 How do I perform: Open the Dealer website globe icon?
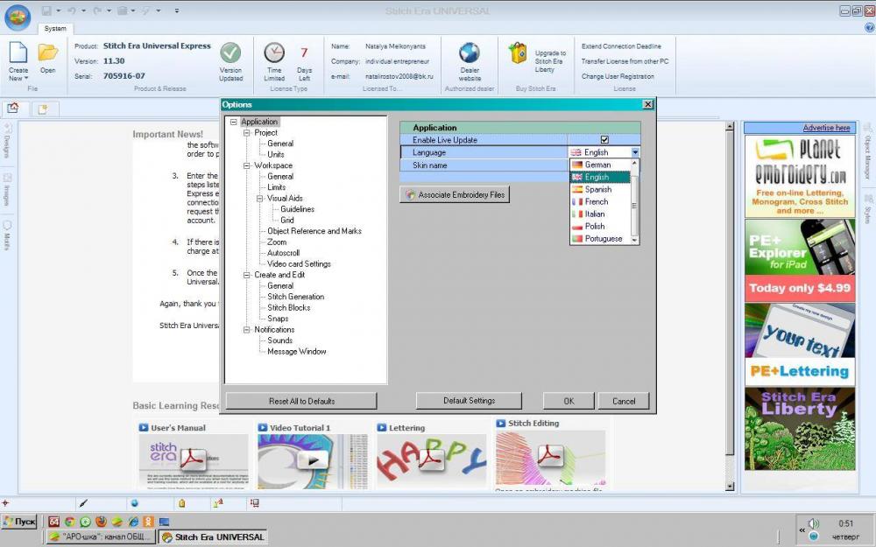point(470,53)
